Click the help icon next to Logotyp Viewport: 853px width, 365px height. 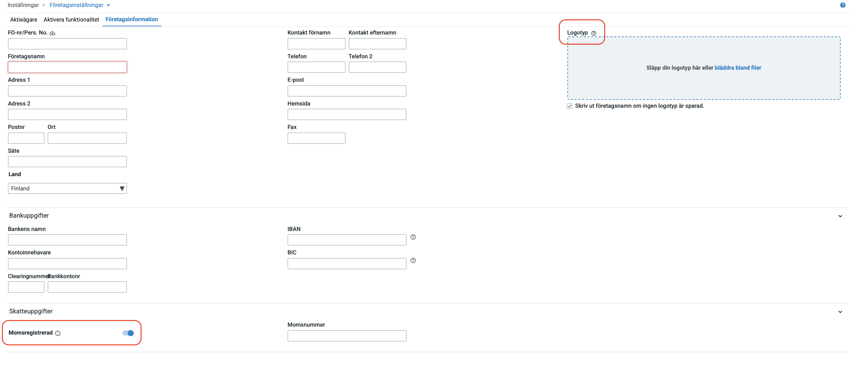click(593, 33)
